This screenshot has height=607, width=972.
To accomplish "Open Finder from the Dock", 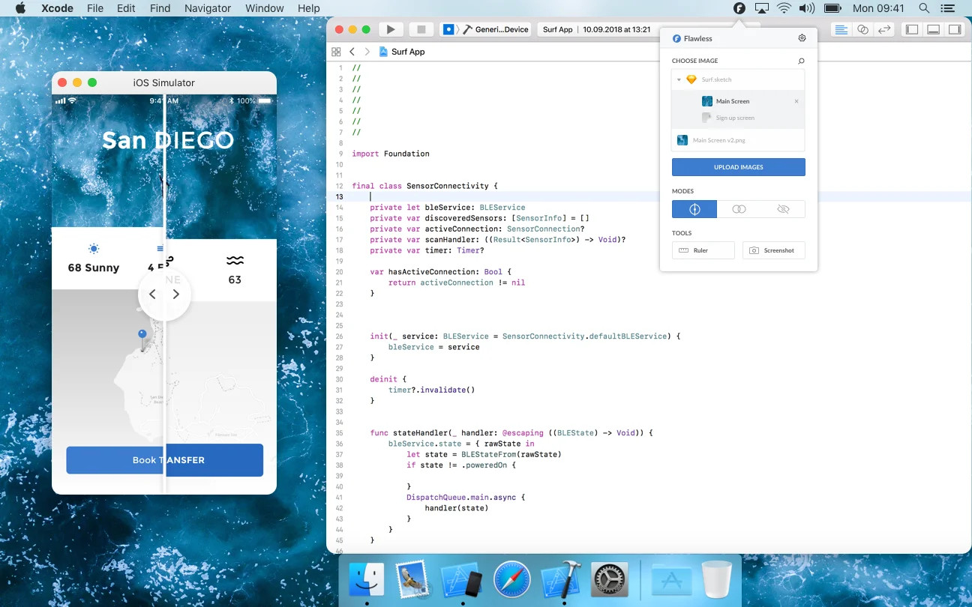I will tap(367, 580).
